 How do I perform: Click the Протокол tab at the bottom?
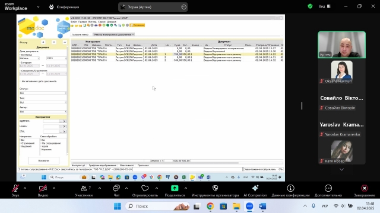[143, 166]
